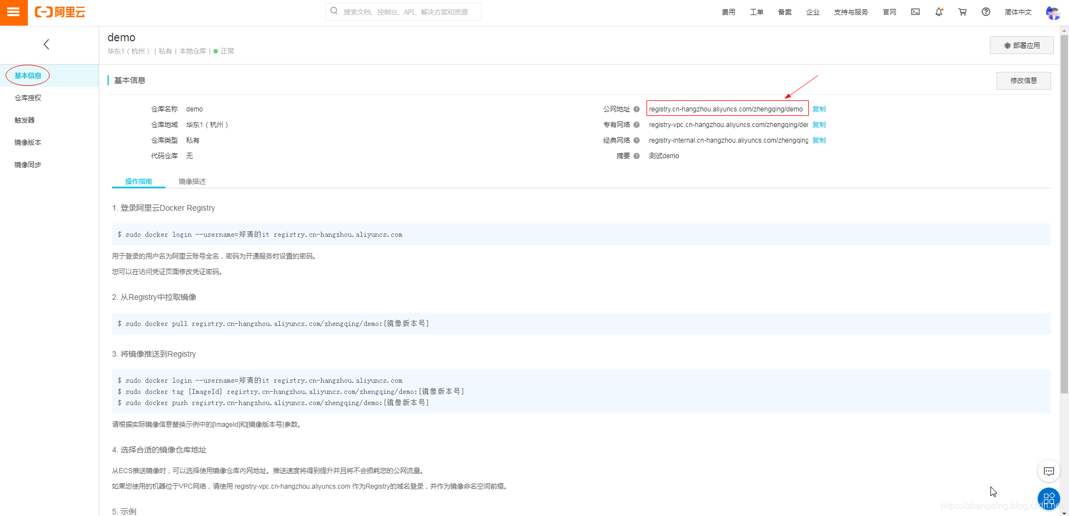The image size is (1069, 516).
Task: Open the Cloud Shell terminal icon
Action: (915, 12)
